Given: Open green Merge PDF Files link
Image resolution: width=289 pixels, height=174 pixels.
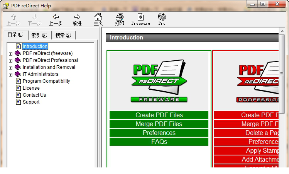Looking at the screenshot, I should pos(159,124).
